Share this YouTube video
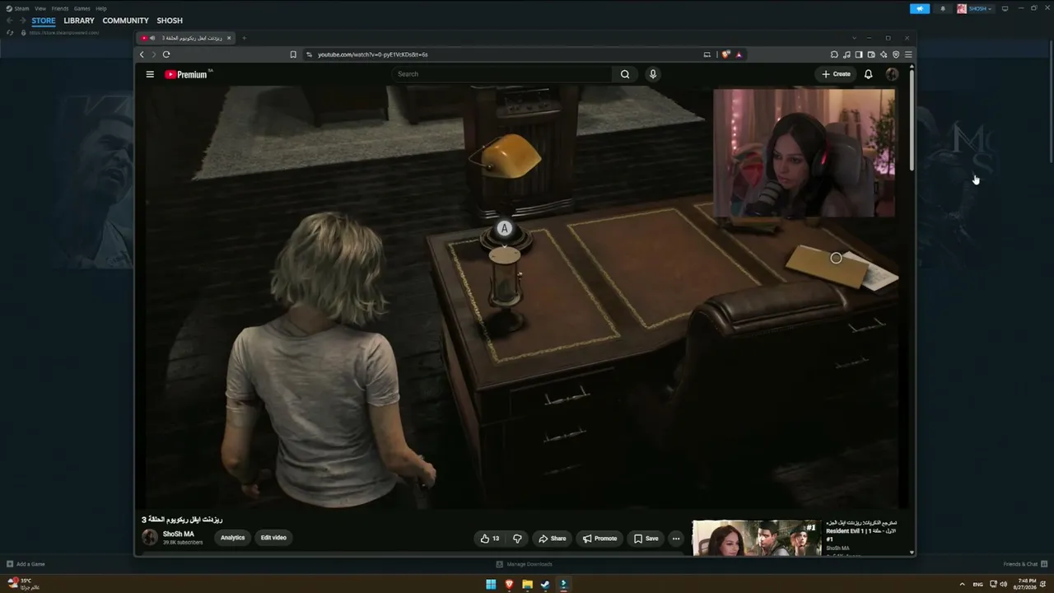The height and width of the screenshot is (593, 1054). click(x=553, y=539)
